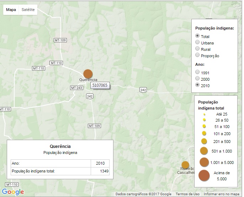Click the 5107065 tooltip label
The width and height of the screenshot is (244, 197).
pyautogui.click(x=100, y=85)
